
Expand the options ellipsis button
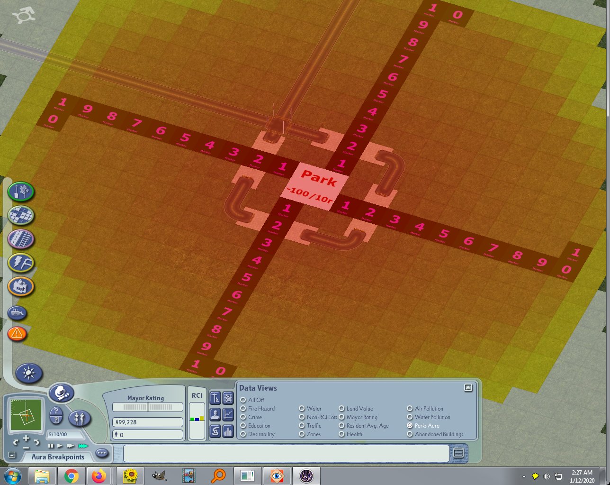[x=102, y=453]
